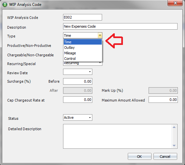
Task: Click the Type combo box text field
Action: [81, 35]
